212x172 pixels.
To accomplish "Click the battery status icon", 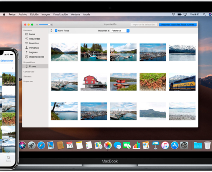I will pyautogui.click(x=179, y=14).
